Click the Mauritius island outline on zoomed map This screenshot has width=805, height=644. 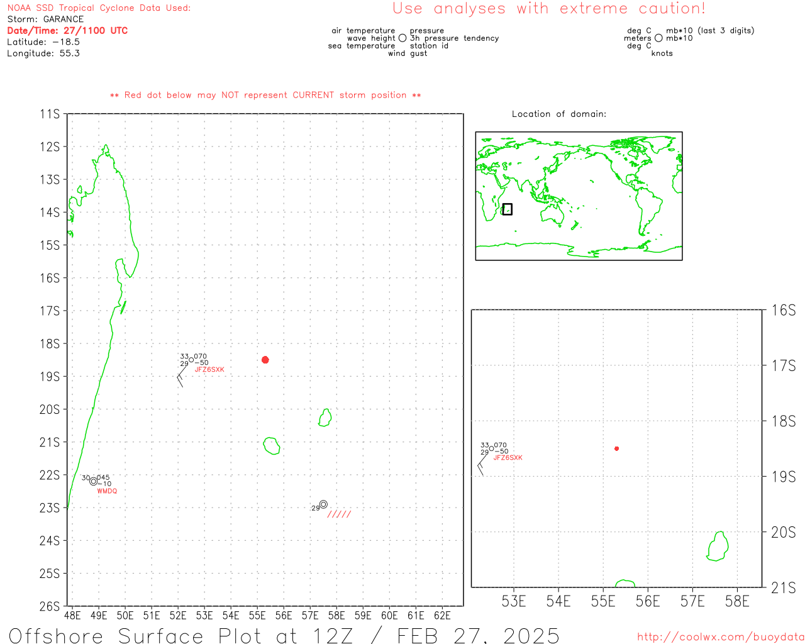(x=718, y=546)
